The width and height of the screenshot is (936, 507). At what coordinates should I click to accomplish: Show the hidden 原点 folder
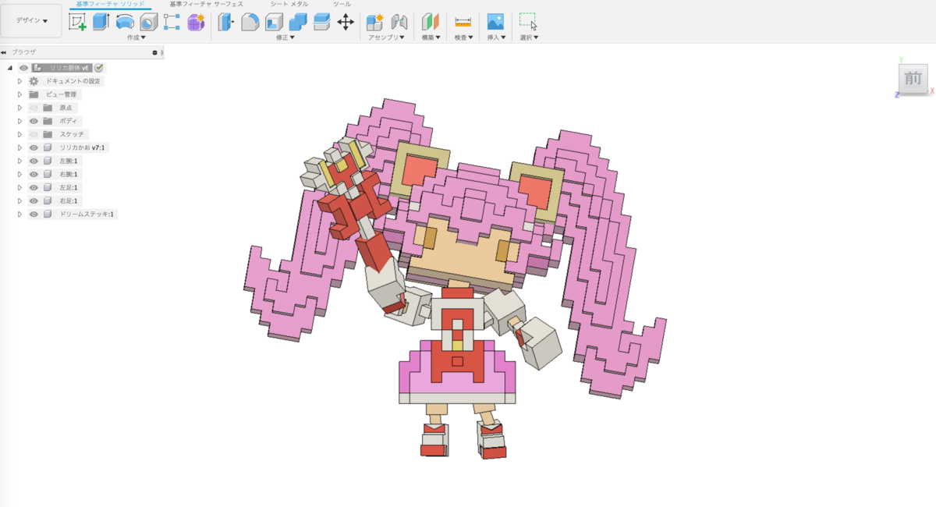tap(34, 108)
